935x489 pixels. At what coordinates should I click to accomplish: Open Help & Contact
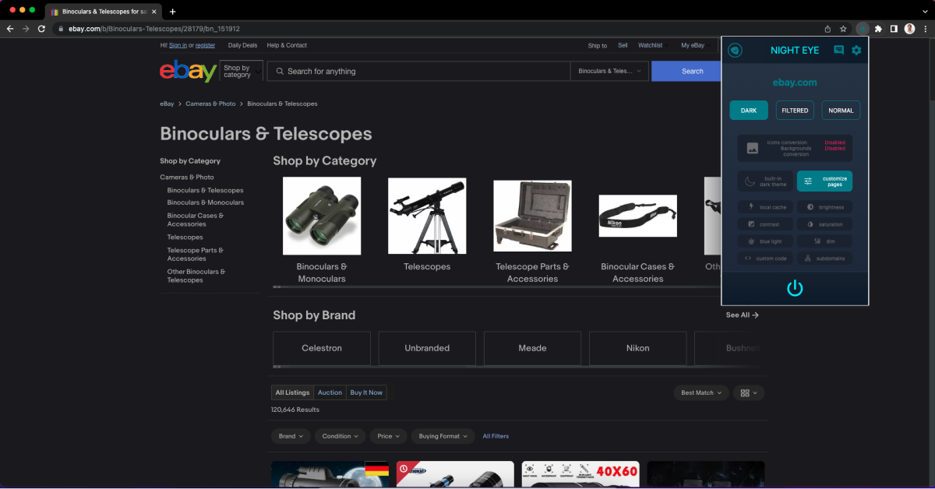(x=287, y=45)
